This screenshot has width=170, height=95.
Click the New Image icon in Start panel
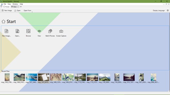pyautogui.click(x=6, y=31)
